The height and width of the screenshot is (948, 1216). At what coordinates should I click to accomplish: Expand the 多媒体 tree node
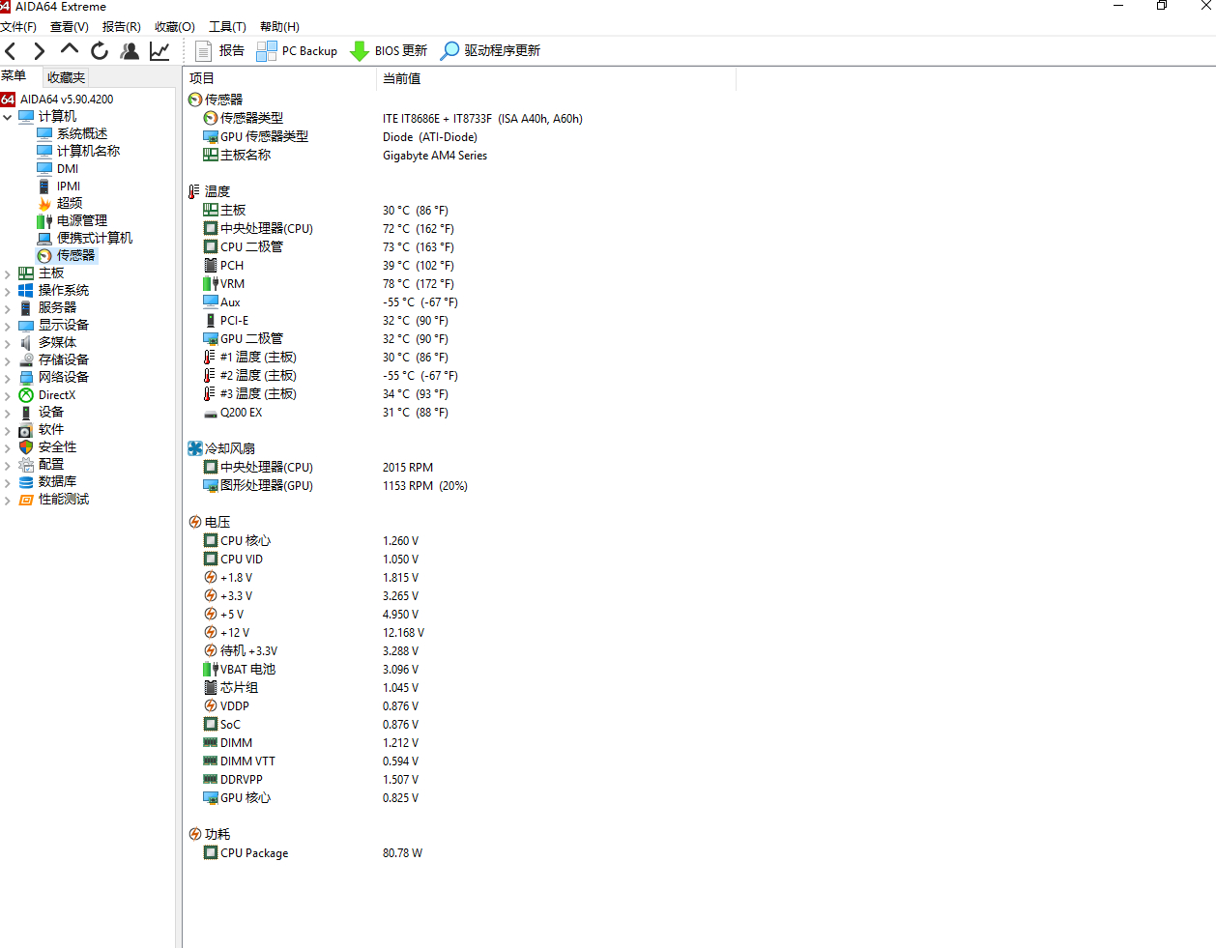click(x=8, y=343)
